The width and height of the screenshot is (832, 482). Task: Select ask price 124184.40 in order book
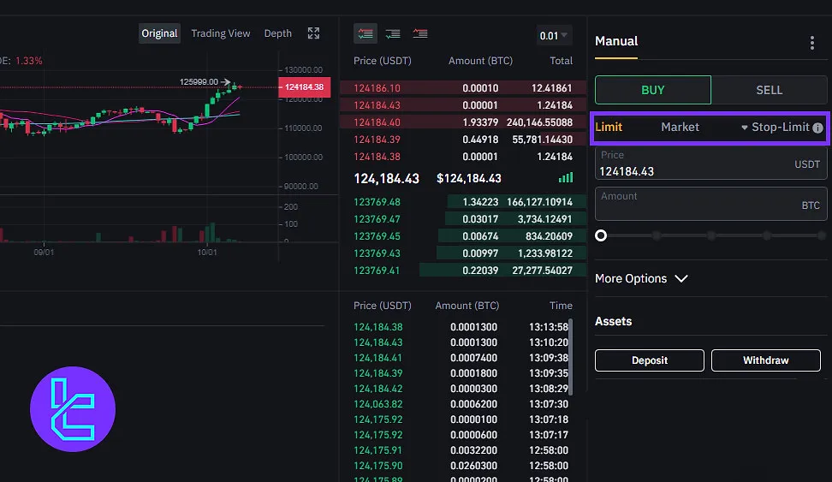[x=377, y=122]
